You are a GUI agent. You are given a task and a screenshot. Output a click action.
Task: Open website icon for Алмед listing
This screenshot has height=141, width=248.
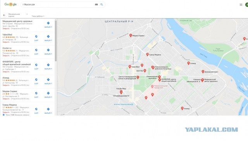[x=36, y=80]
